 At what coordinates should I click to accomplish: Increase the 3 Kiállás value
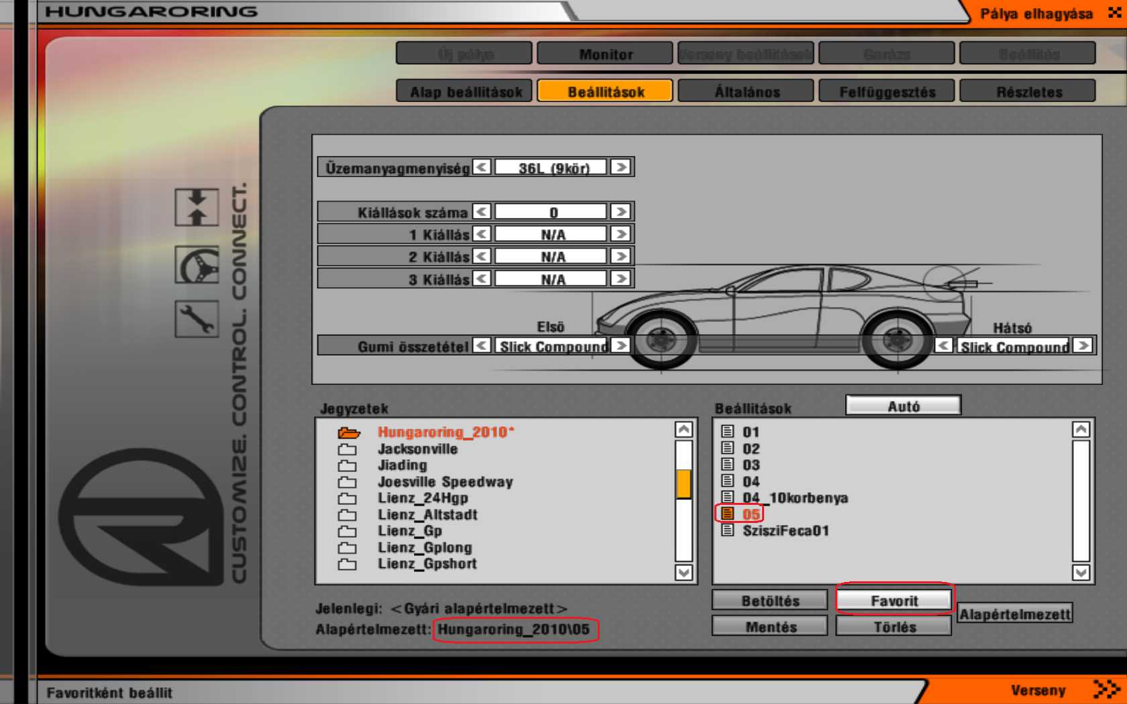pyautogui.click(x=621, y=278)
